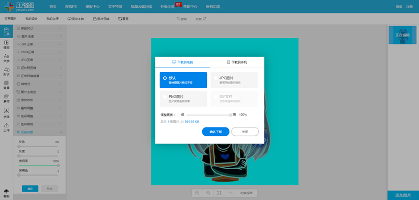Open 在线PS from the top navigation
The height and width of the screenshot is (200, 419).
[x=71, y=7]
